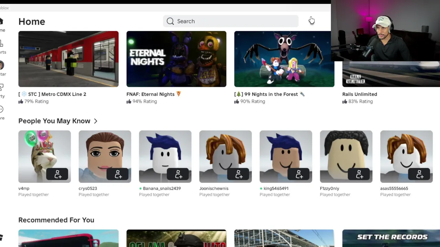
Task: Expand People You May Know arrow
Action: [96, 121]
